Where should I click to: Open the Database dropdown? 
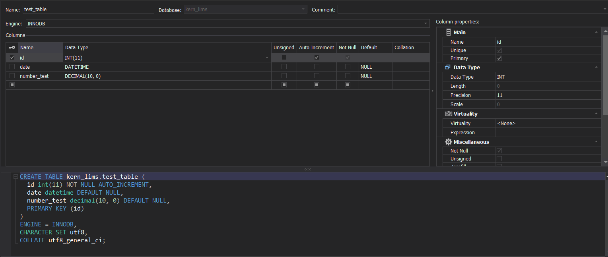point(303,9)
